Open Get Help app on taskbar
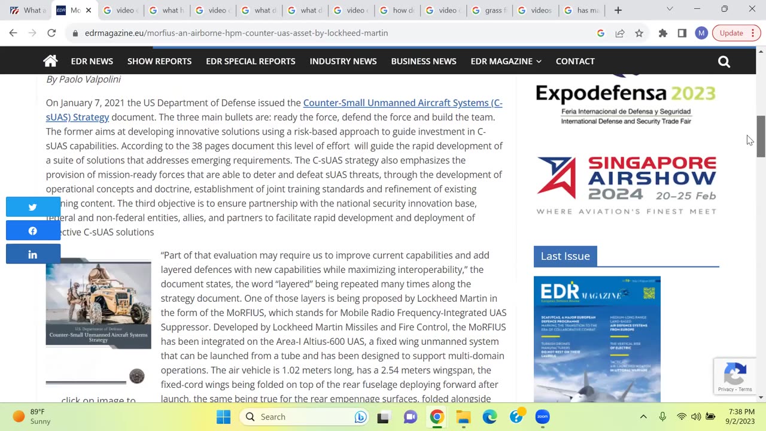 pos(516,417)
